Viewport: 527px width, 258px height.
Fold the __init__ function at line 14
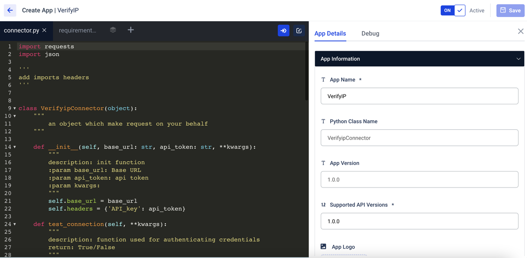15,147
